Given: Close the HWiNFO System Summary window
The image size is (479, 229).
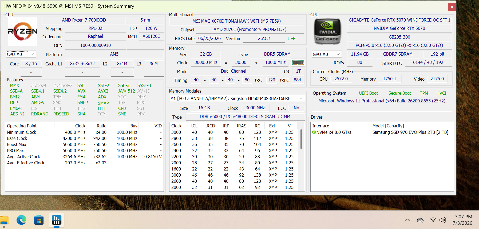Looking at the screenshot, I should tap(452, 7).
